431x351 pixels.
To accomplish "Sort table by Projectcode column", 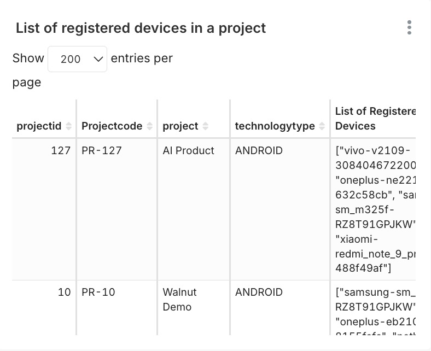I will coord(149,126).
